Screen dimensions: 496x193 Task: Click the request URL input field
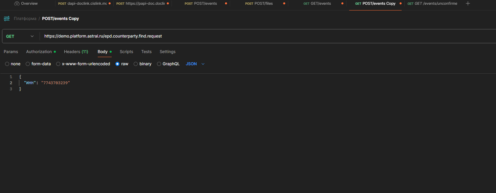tap(267, 36)
